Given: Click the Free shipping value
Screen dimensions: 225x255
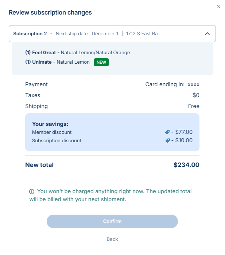Looking at the screenshot, I should 194,106.
